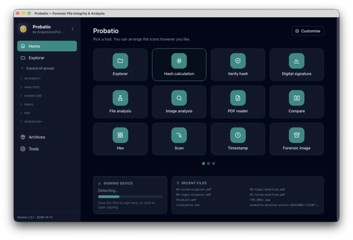The image size is (353, 240).
Task: Click the Home house icon in sidebar
Action: coord(23,46)
